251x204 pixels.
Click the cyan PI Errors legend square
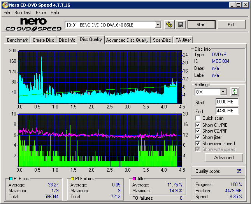tap(11, 179)
